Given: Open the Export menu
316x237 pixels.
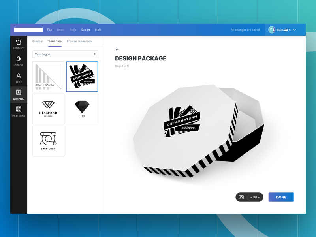Looking at the screenshot, I should (86, 30).
